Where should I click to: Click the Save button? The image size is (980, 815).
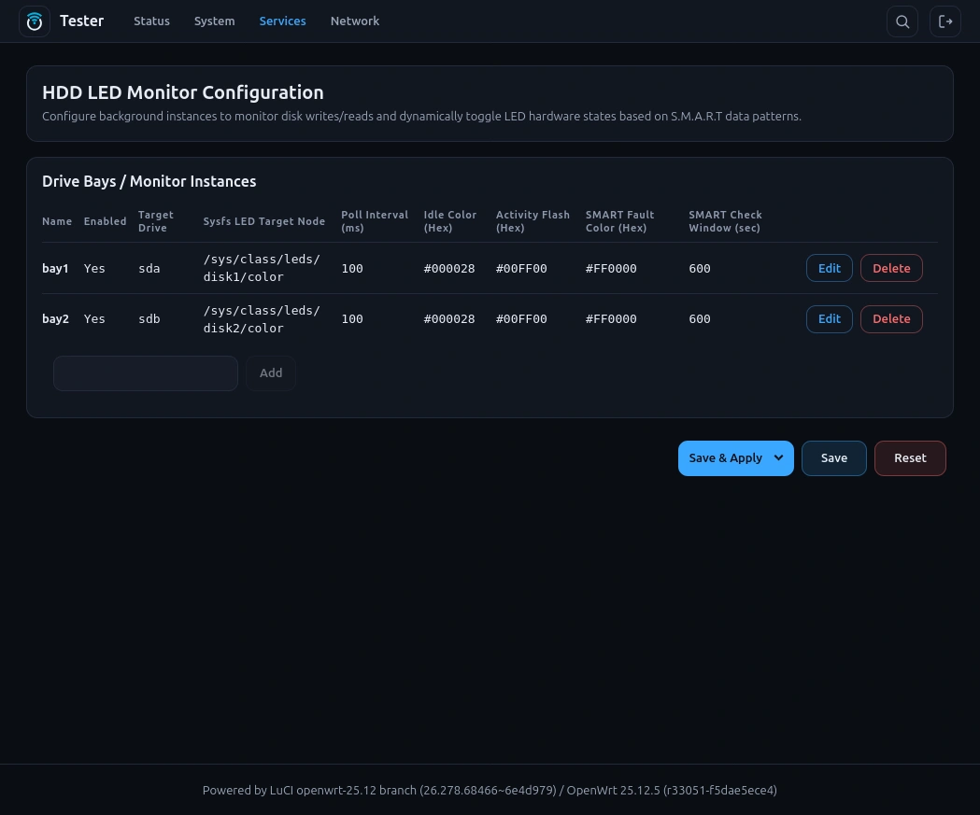[x=833, y=457]
